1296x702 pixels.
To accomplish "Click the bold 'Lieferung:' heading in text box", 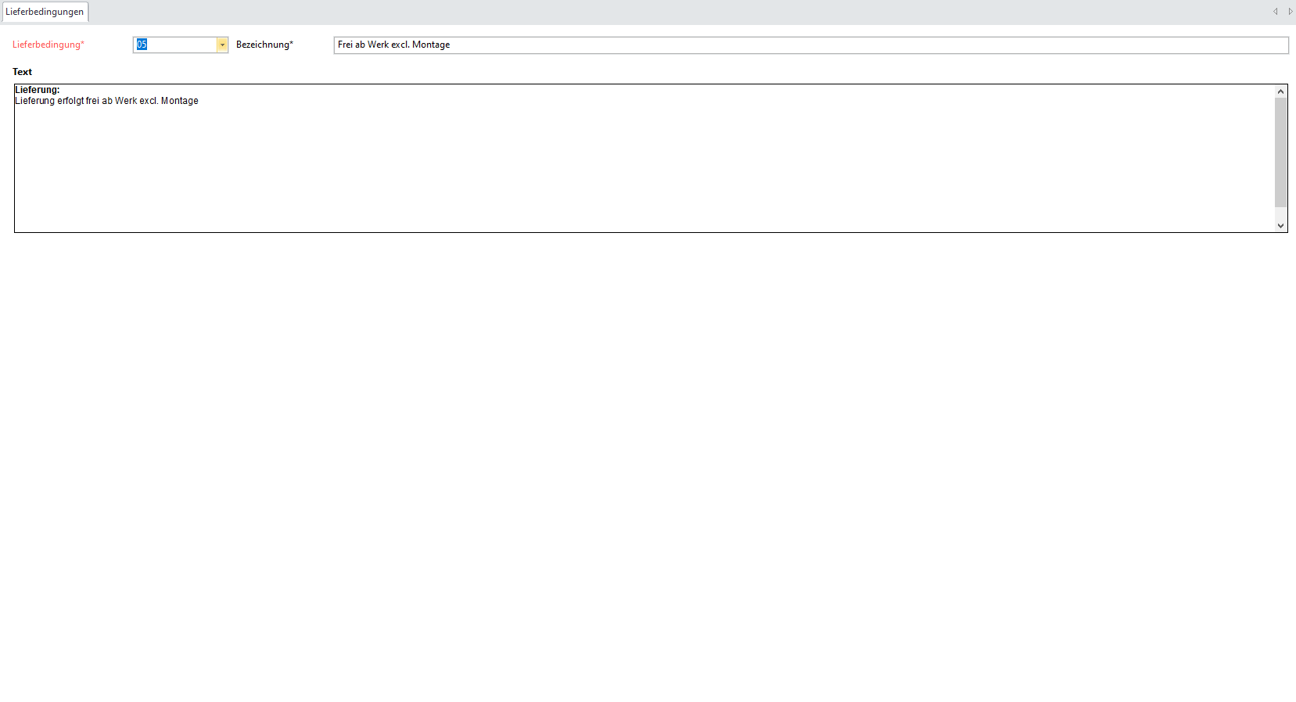I will (37, 90).
